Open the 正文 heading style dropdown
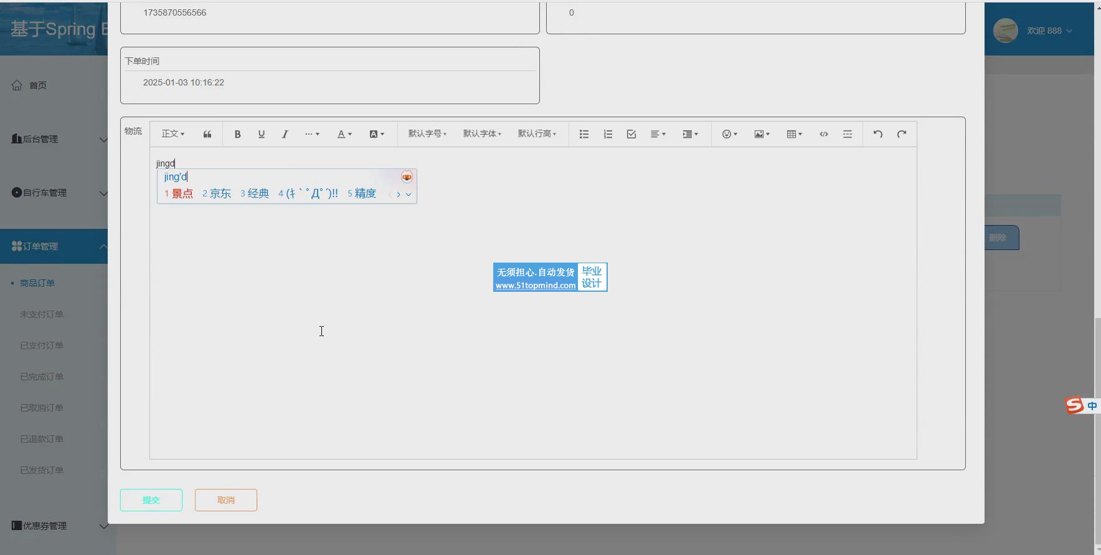The image size is (1101, 555). point(172,134)
